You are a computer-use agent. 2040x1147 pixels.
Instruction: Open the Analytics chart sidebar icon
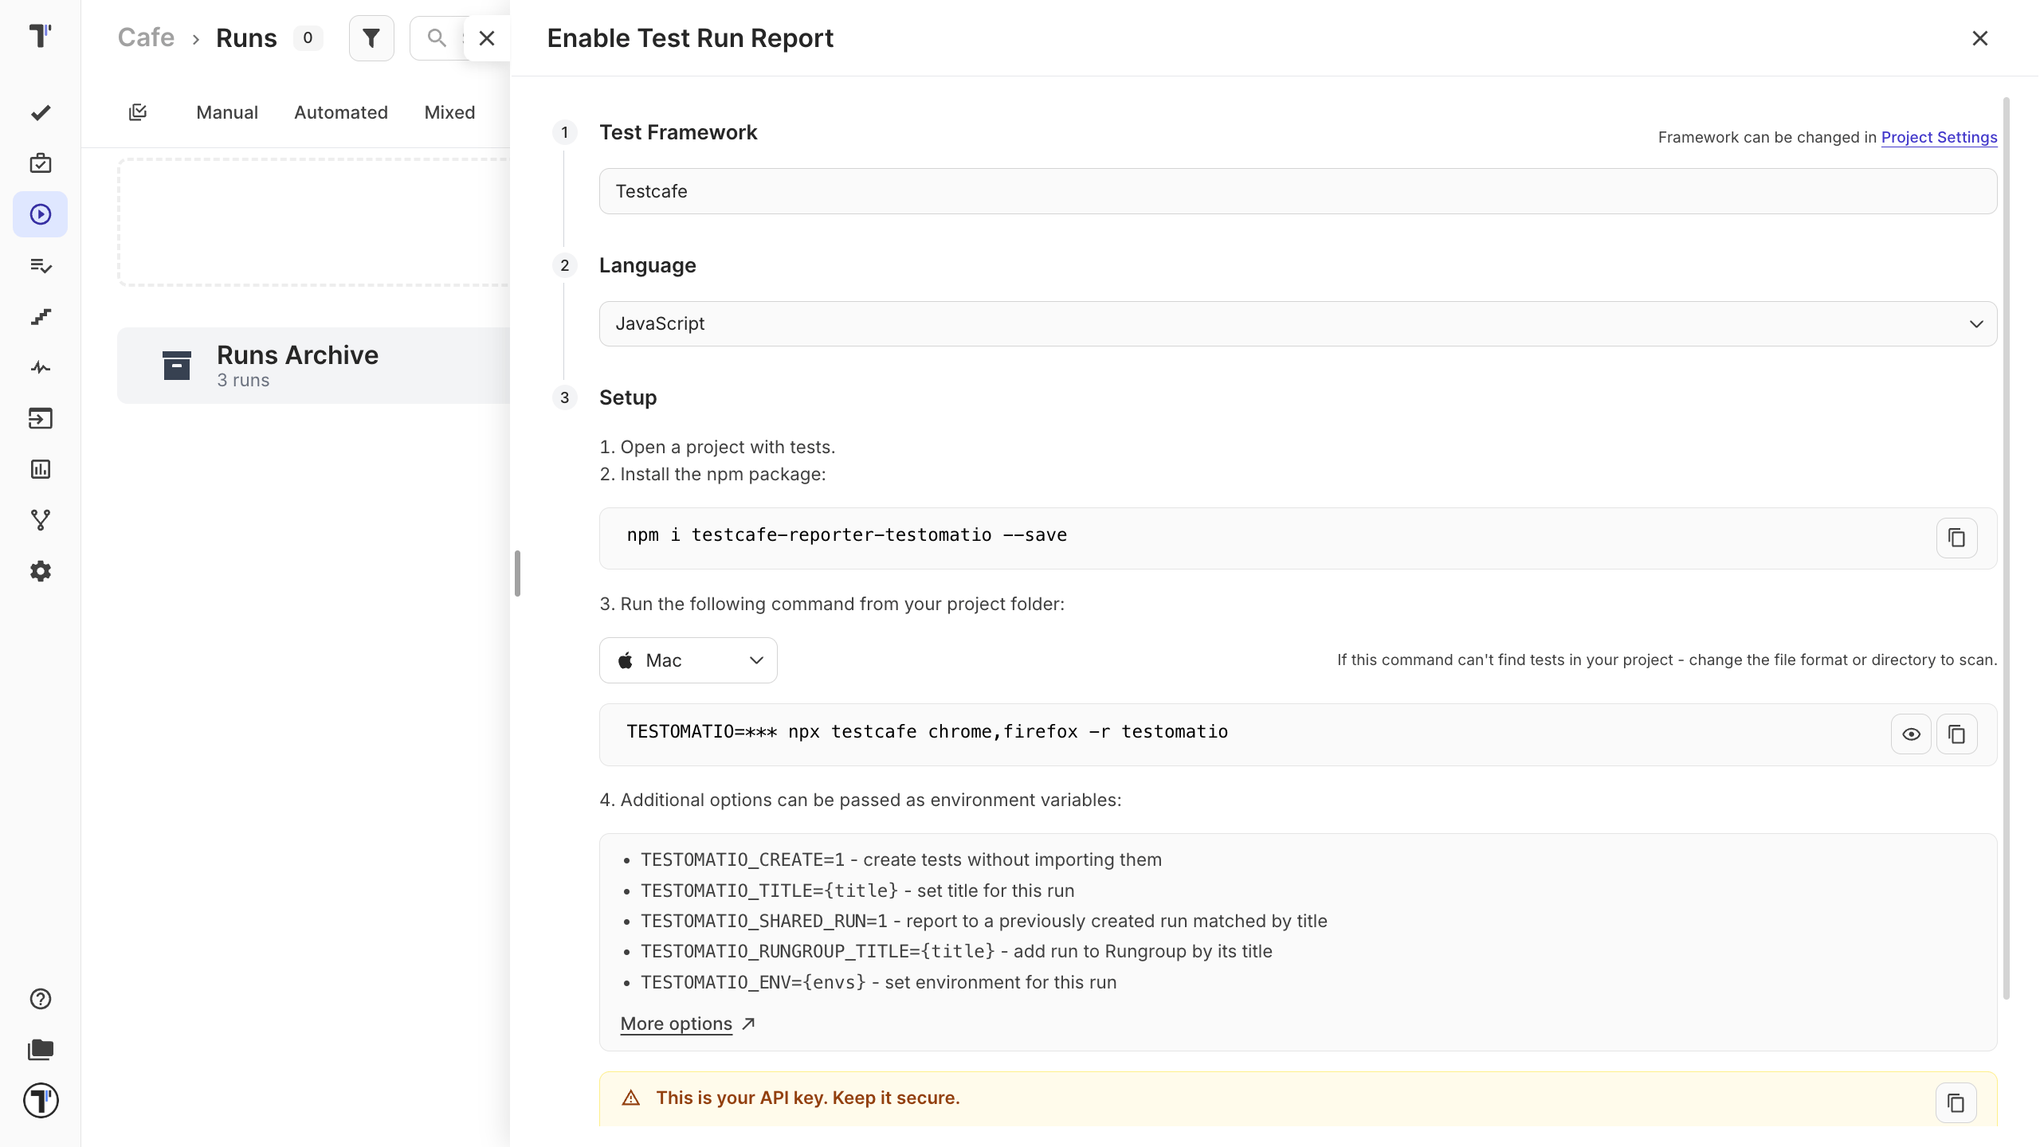41,469
